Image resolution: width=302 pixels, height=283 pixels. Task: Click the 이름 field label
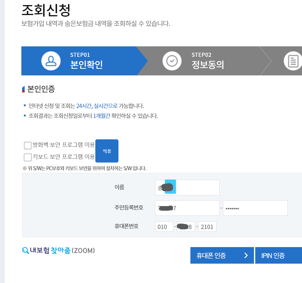click(119, 187)
